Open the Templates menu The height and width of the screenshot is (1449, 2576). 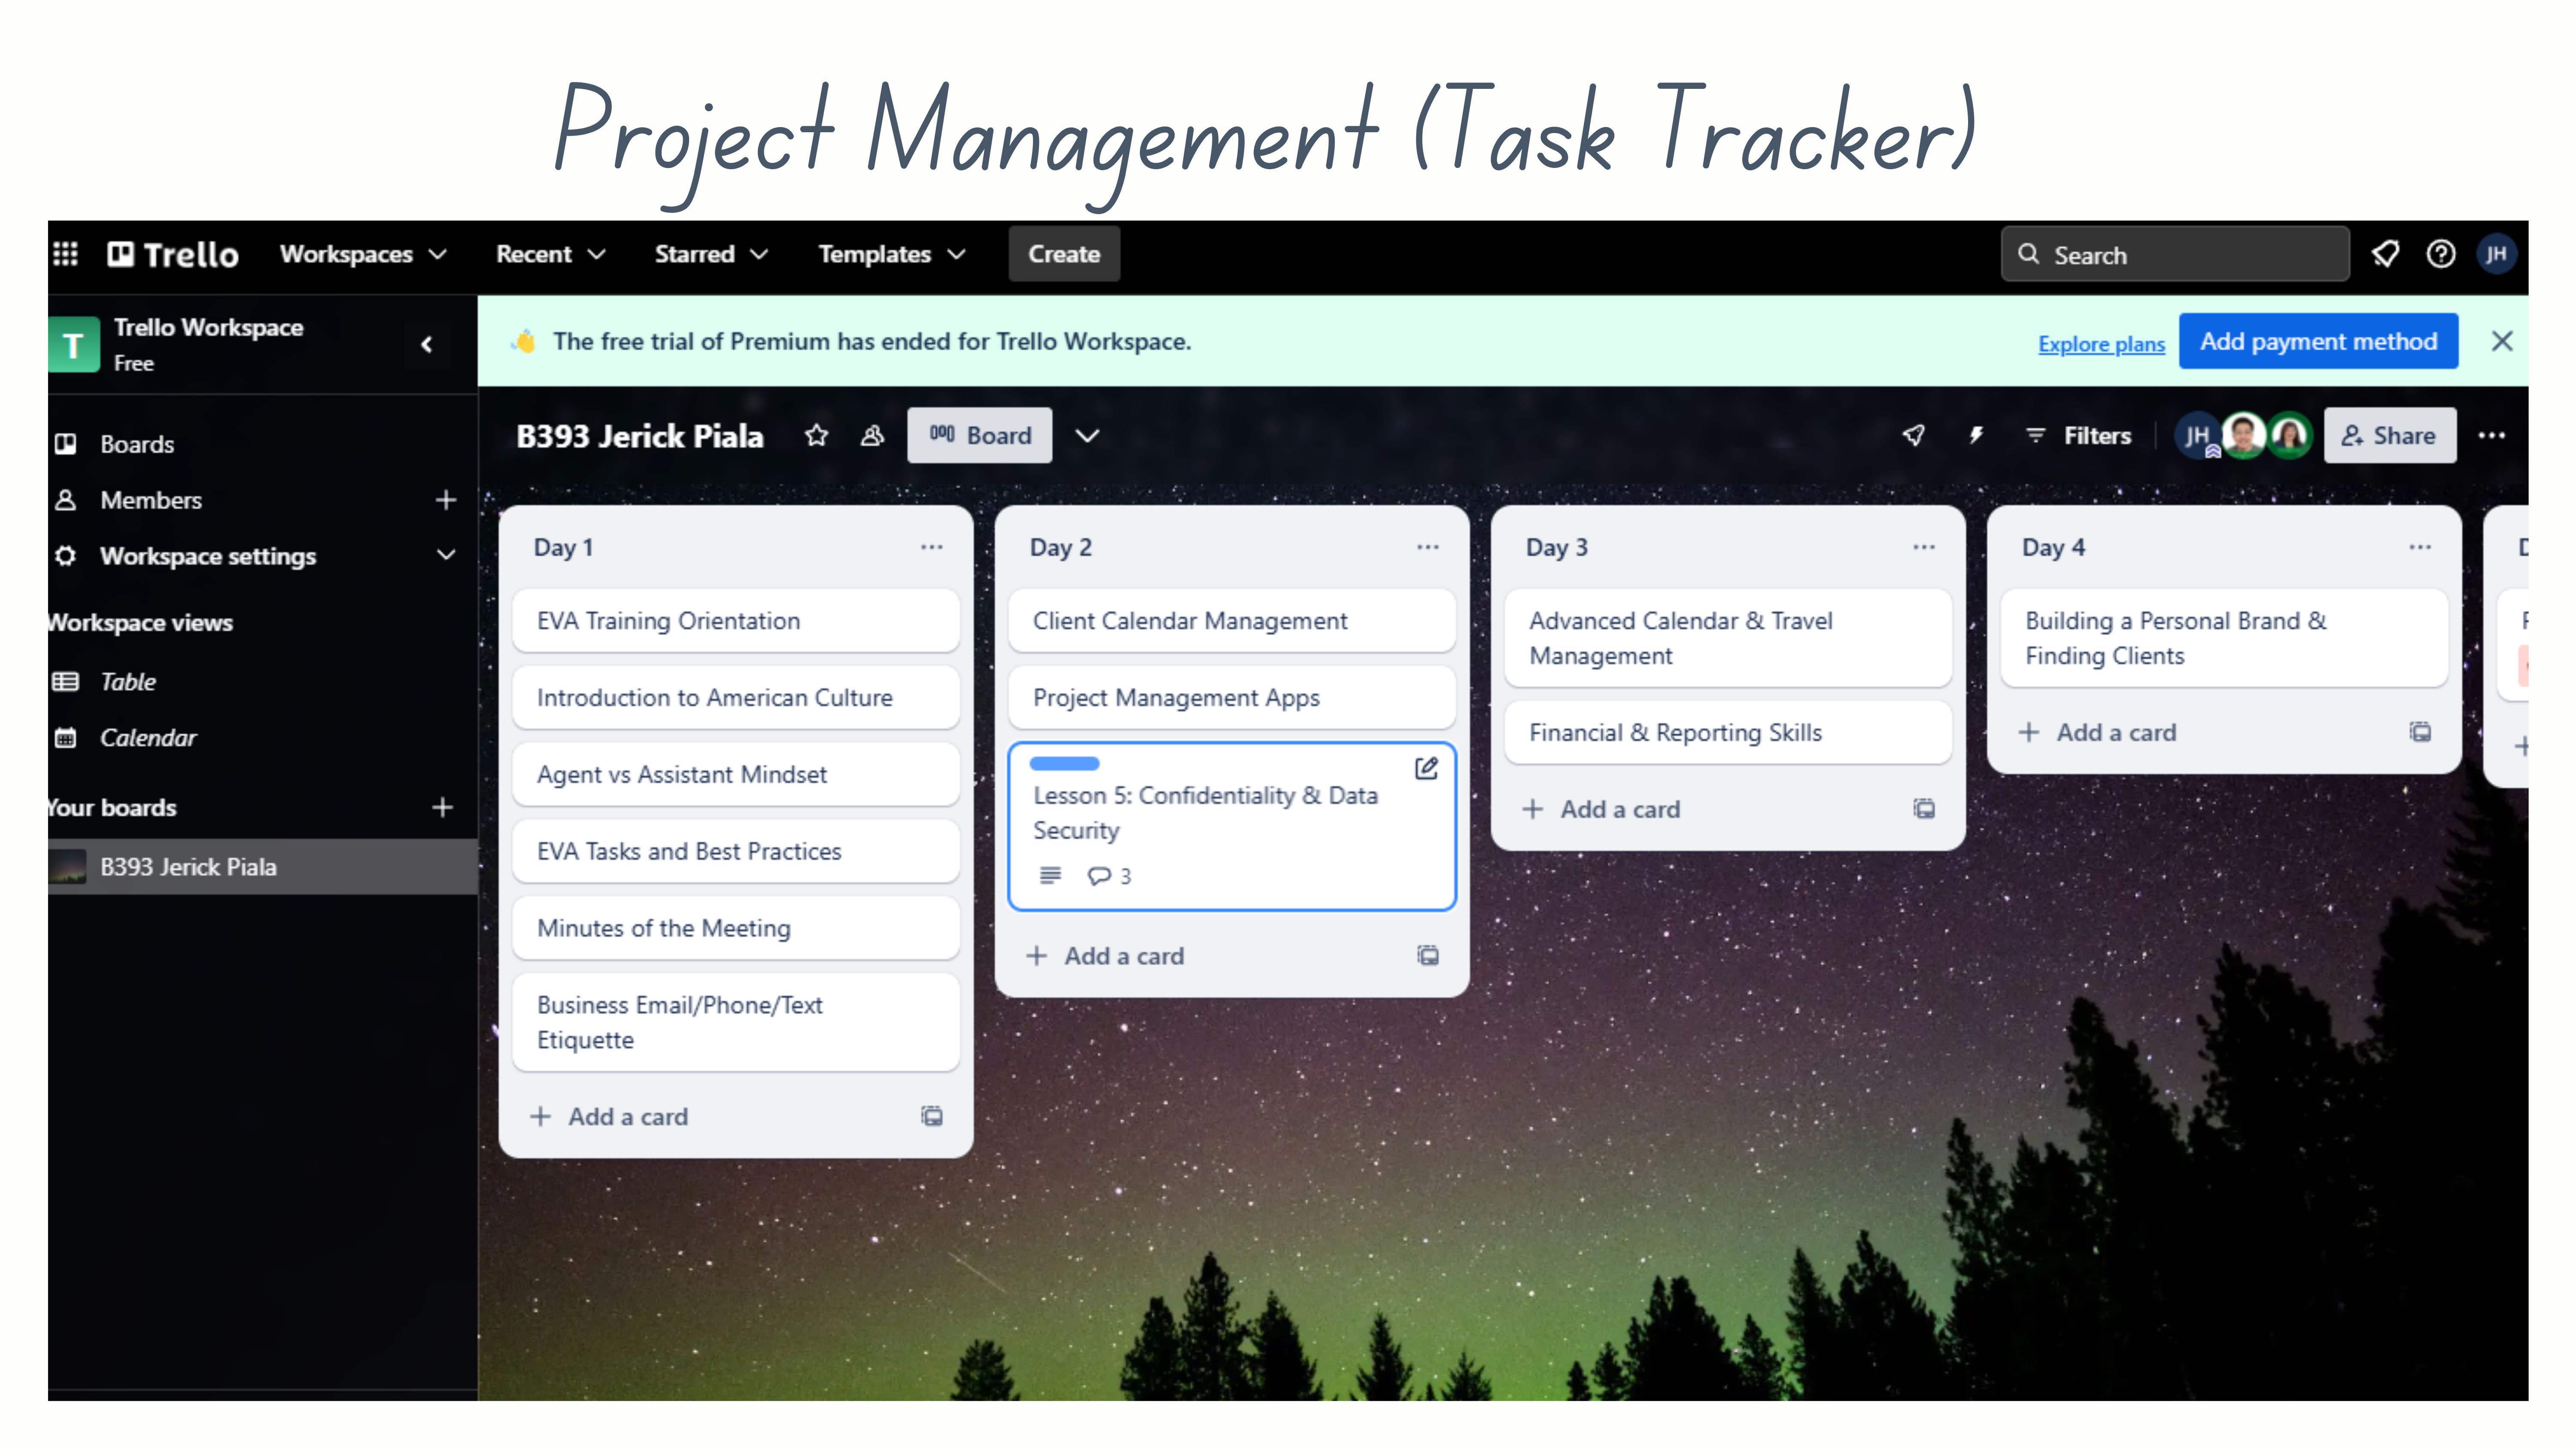(x=891, y=254)
